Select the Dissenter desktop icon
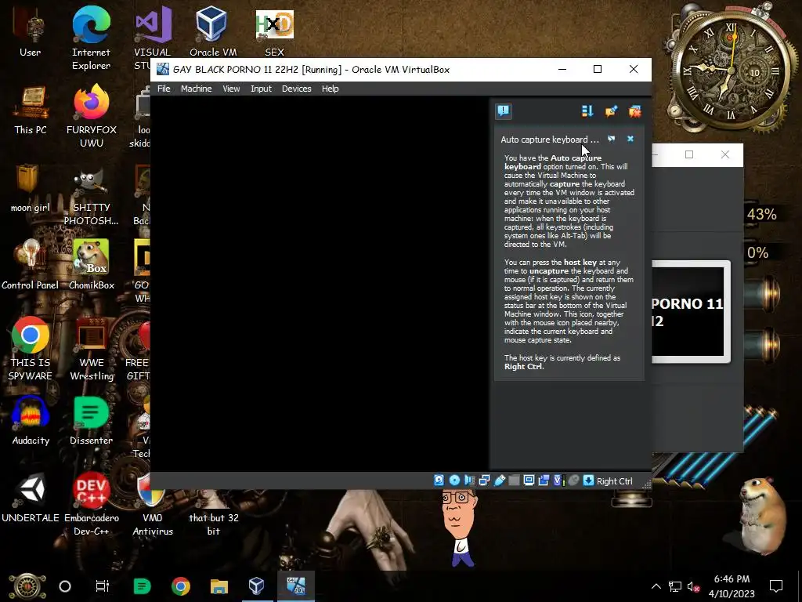The image size is (802, 602). pos(91,420)
